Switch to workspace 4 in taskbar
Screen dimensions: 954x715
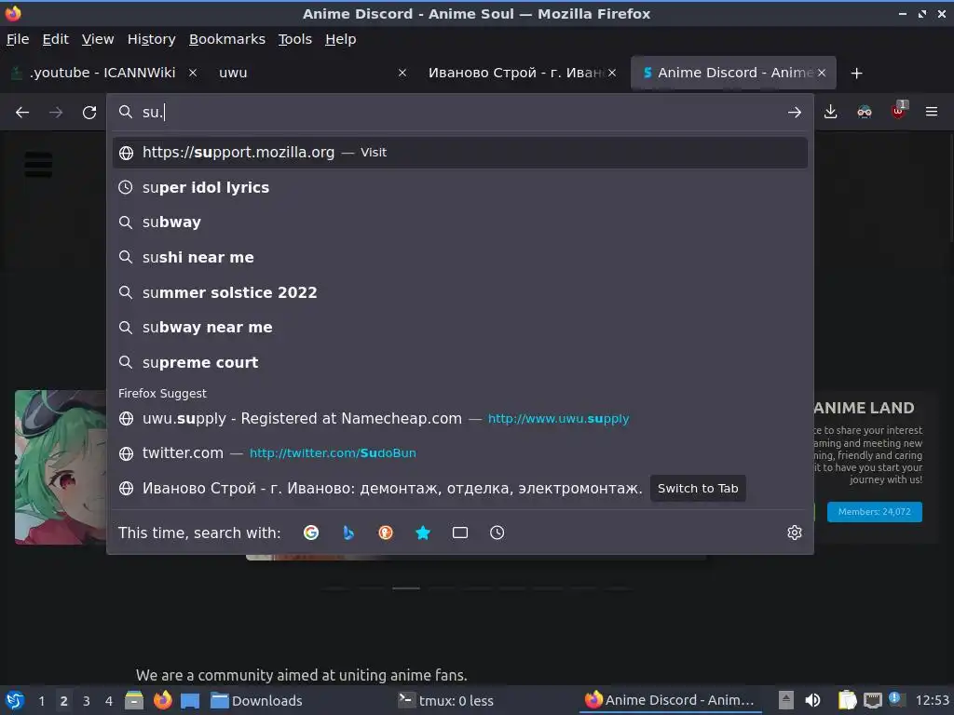[x=109, y=700]
